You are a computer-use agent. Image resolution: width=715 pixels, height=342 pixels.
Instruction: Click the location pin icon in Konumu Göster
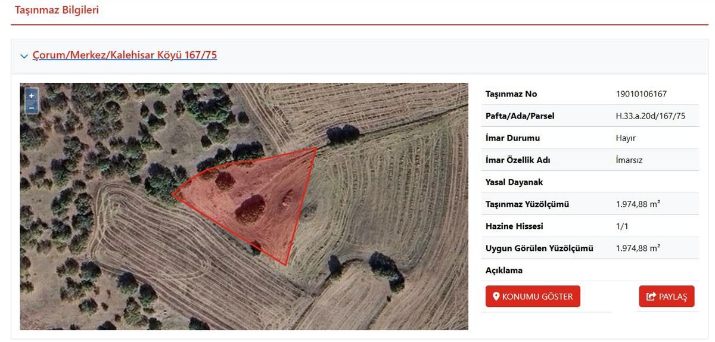coord(496,296)
